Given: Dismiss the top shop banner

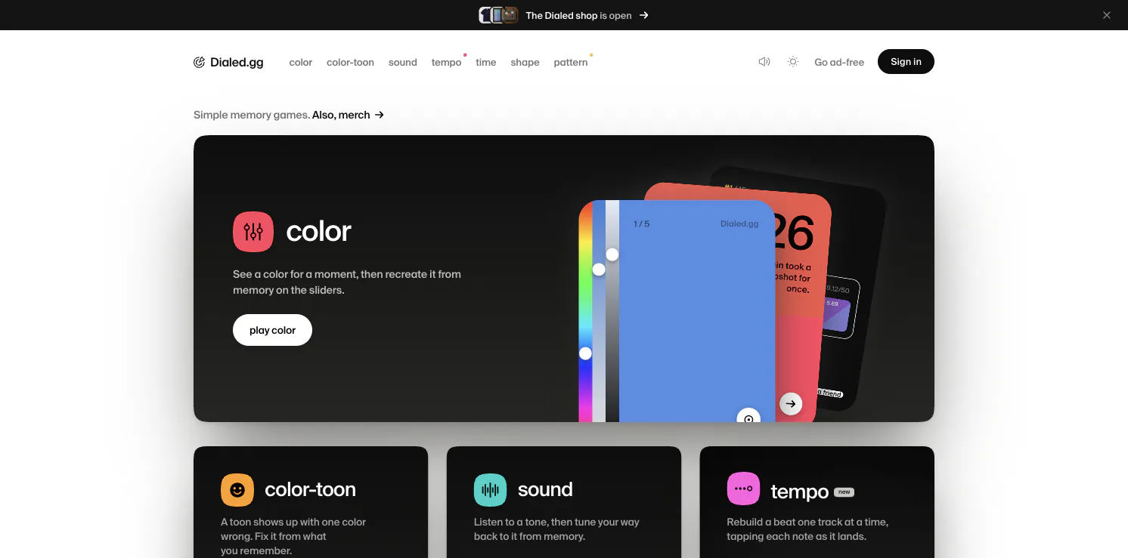Looking at the screenshot, I should 1107,15.
